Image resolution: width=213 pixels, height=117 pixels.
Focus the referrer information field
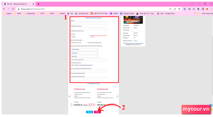89,79
